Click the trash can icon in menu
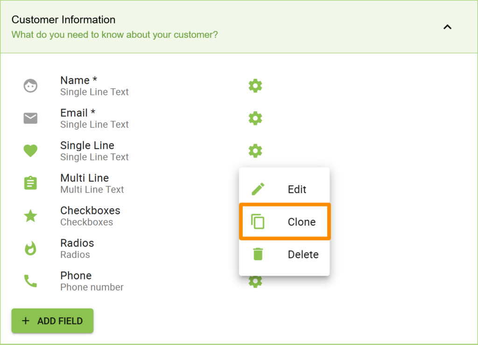 coord(258,254)
